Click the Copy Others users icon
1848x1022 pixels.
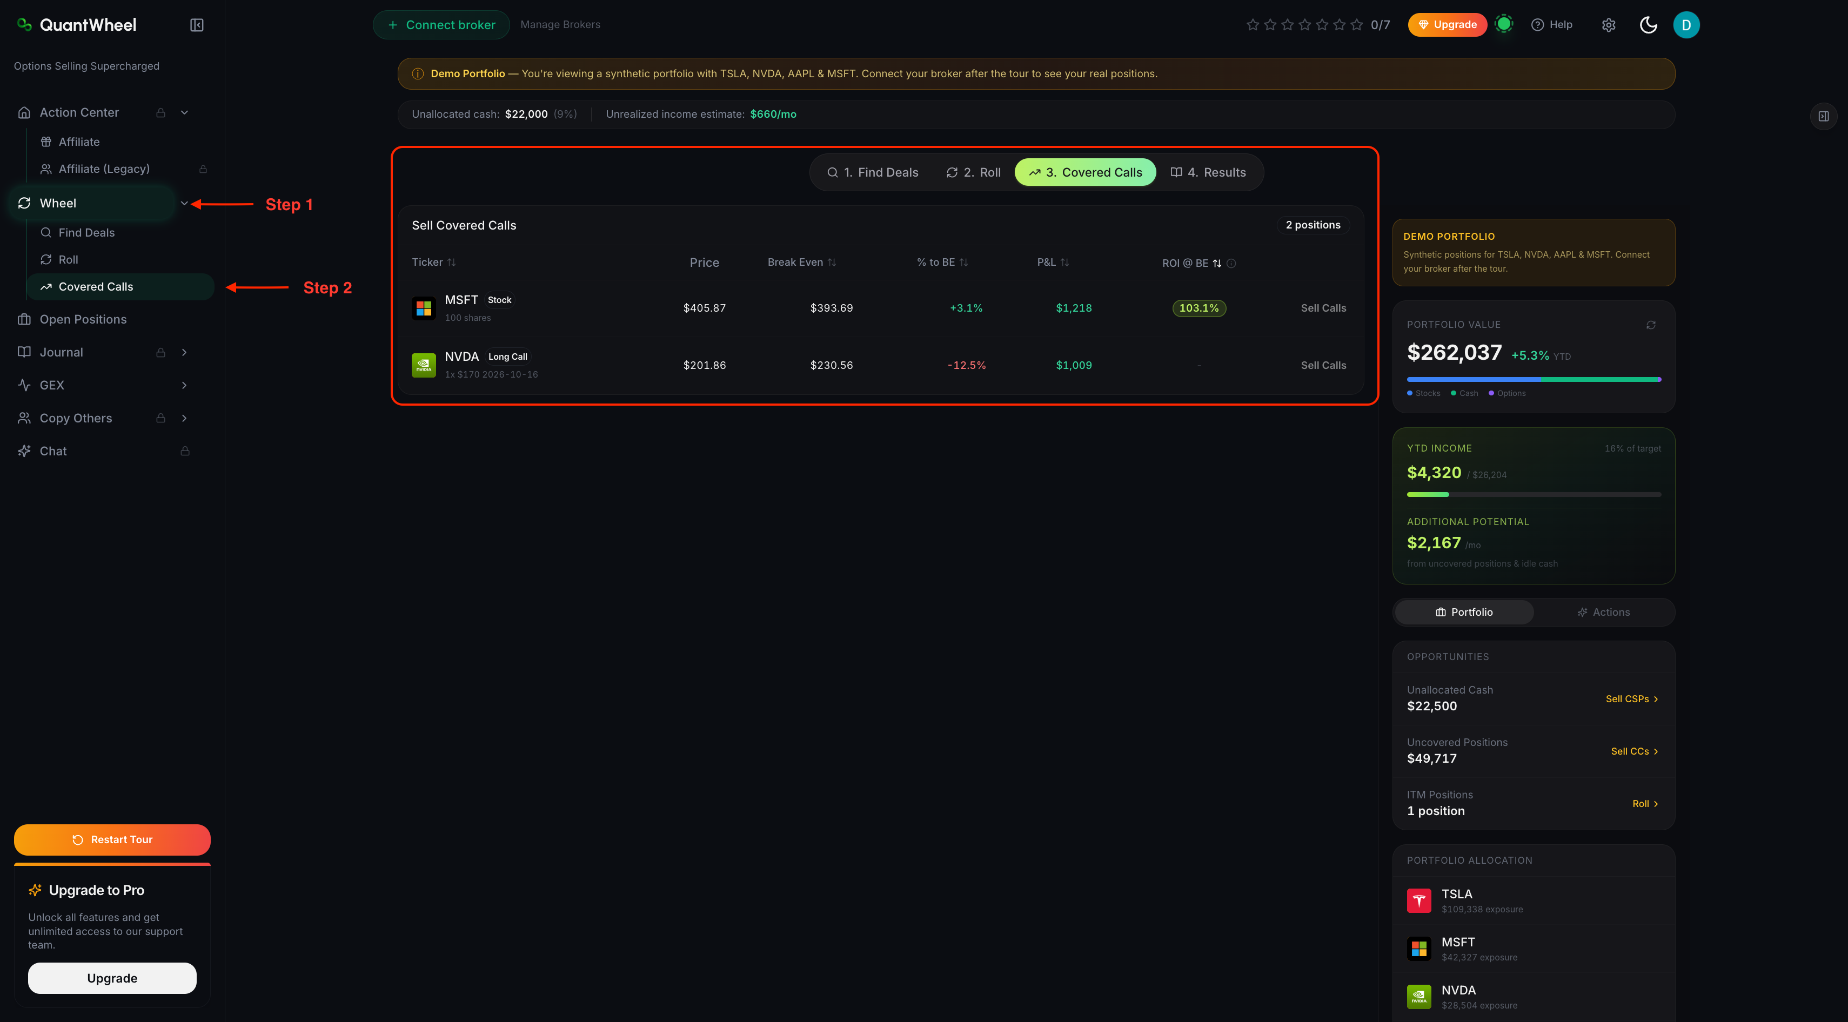pos(24,418)
